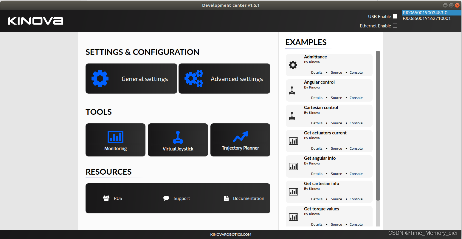Open Details for Get cartesian info
Screen dimensions: 462x239
pyautogui.click(x=317, y=199)
